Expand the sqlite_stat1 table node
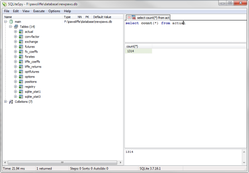This screenshot has height=173, width=249. [15, 91]
